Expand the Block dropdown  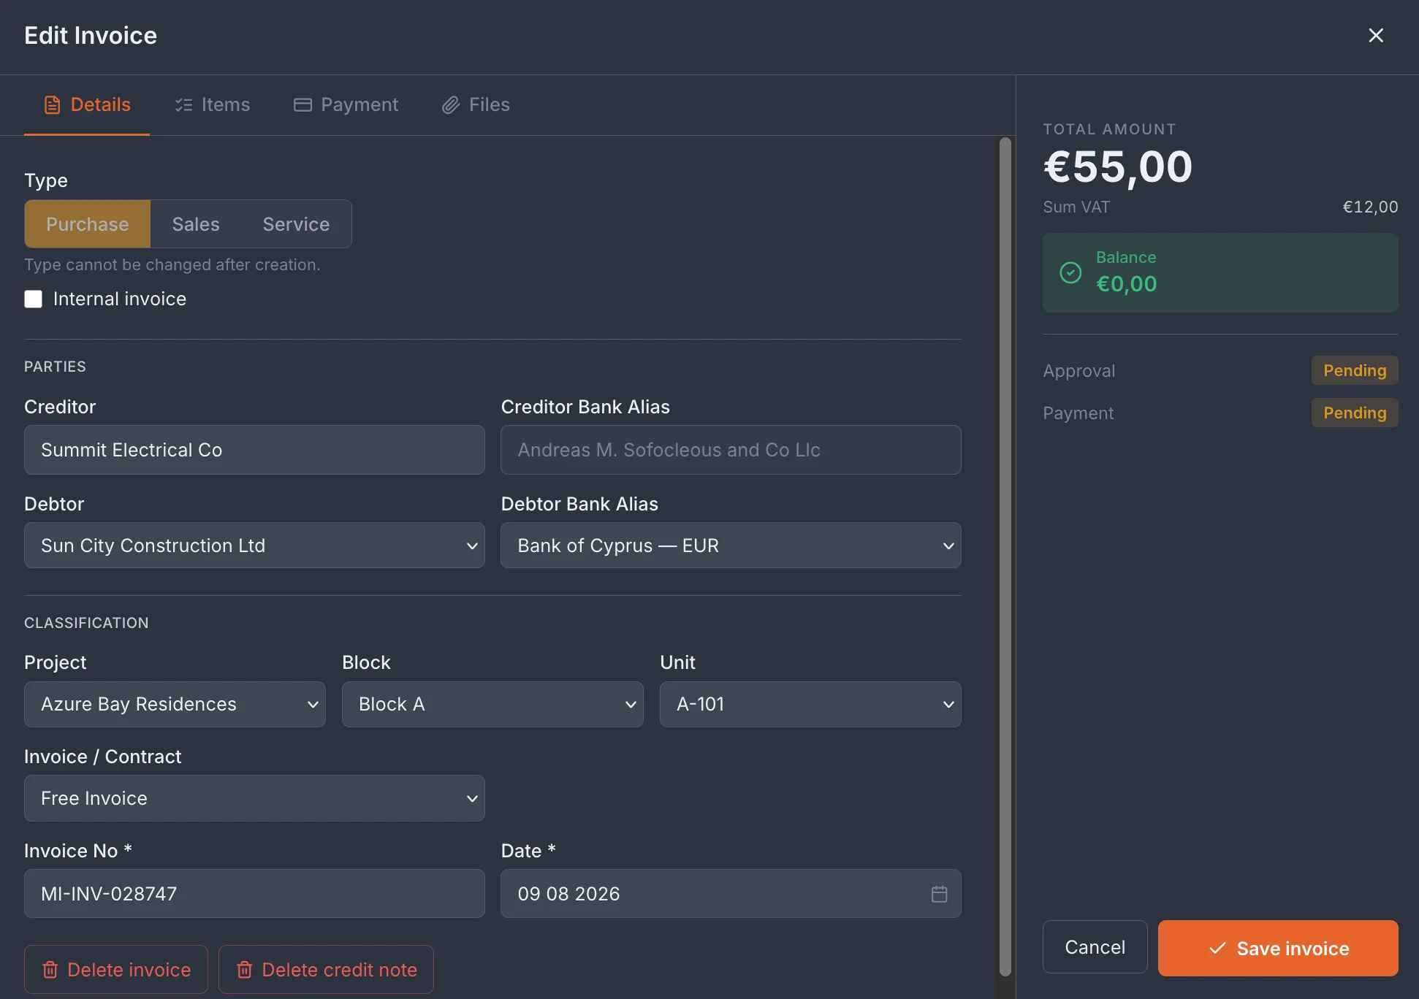click(492, 704)
